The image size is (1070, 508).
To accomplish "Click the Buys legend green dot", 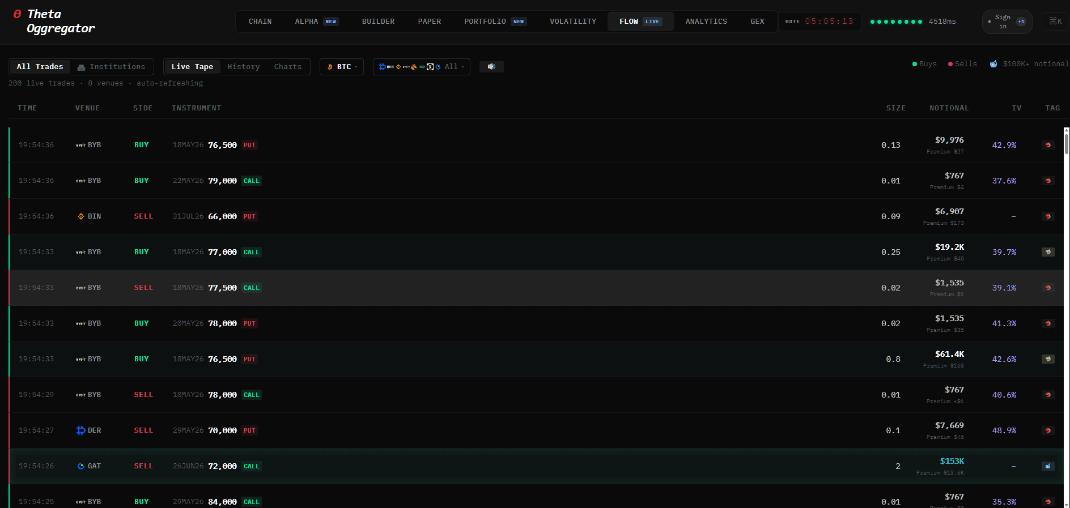I will click(915, 64).
